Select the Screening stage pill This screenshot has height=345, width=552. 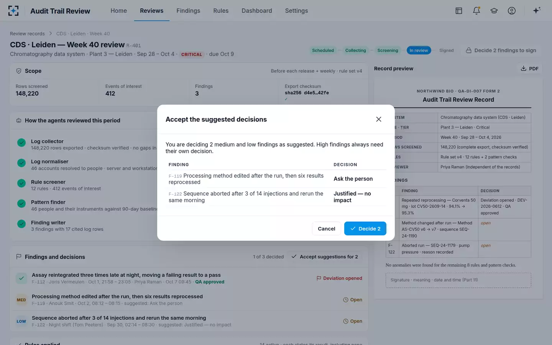pyautogui.click(x=388, y=50)
